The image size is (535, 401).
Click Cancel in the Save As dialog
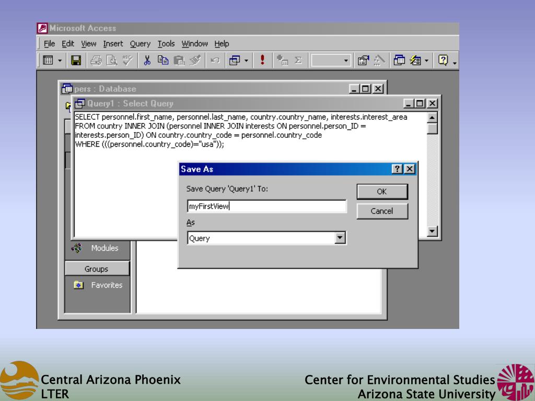(382, 211)
